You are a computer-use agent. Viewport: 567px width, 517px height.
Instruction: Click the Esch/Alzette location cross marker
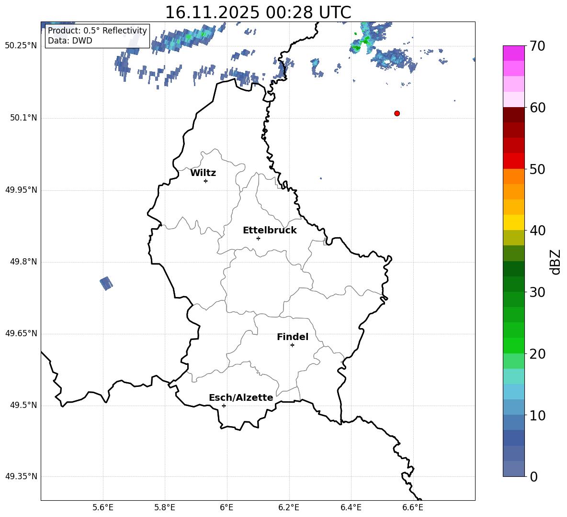(224, 406)
